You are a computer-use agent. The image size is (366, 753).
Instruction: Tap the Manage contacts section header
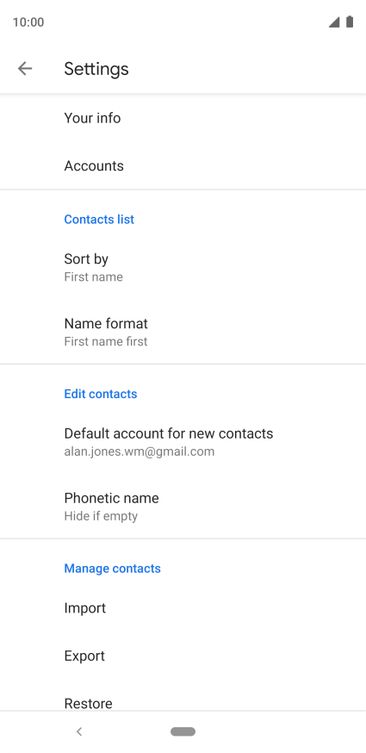pyautogui.click(x=113, y=569)
